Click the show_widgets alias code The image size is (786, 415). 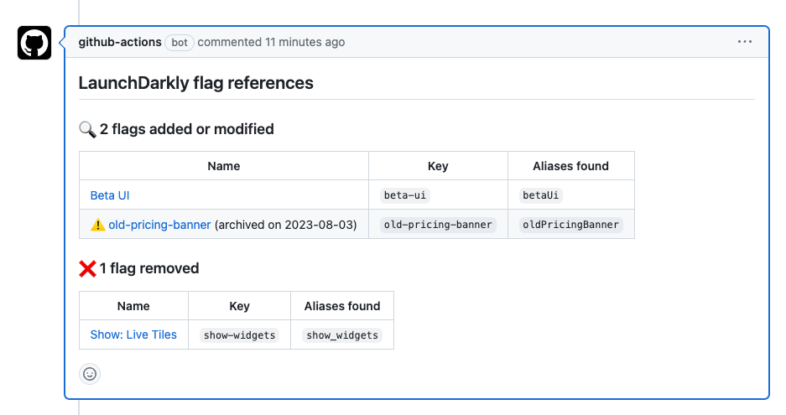click(342, 335)
